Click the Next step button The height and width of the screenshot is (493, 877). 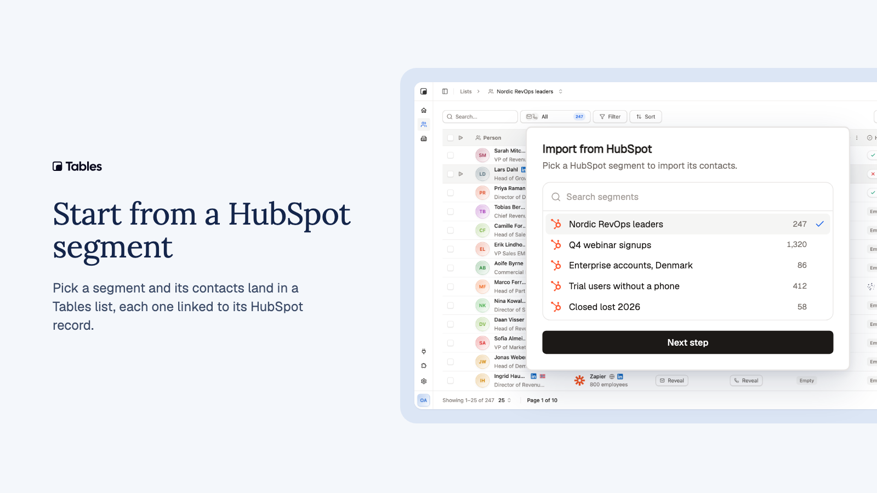point(688,342)
